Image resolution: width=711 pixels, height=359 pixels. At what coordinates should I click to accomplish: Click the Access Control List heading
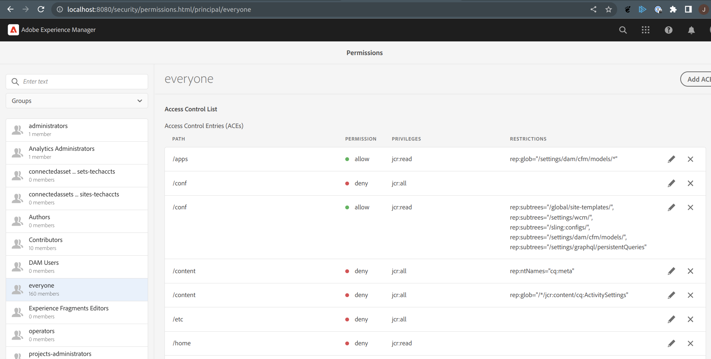[x=191, y=109]
